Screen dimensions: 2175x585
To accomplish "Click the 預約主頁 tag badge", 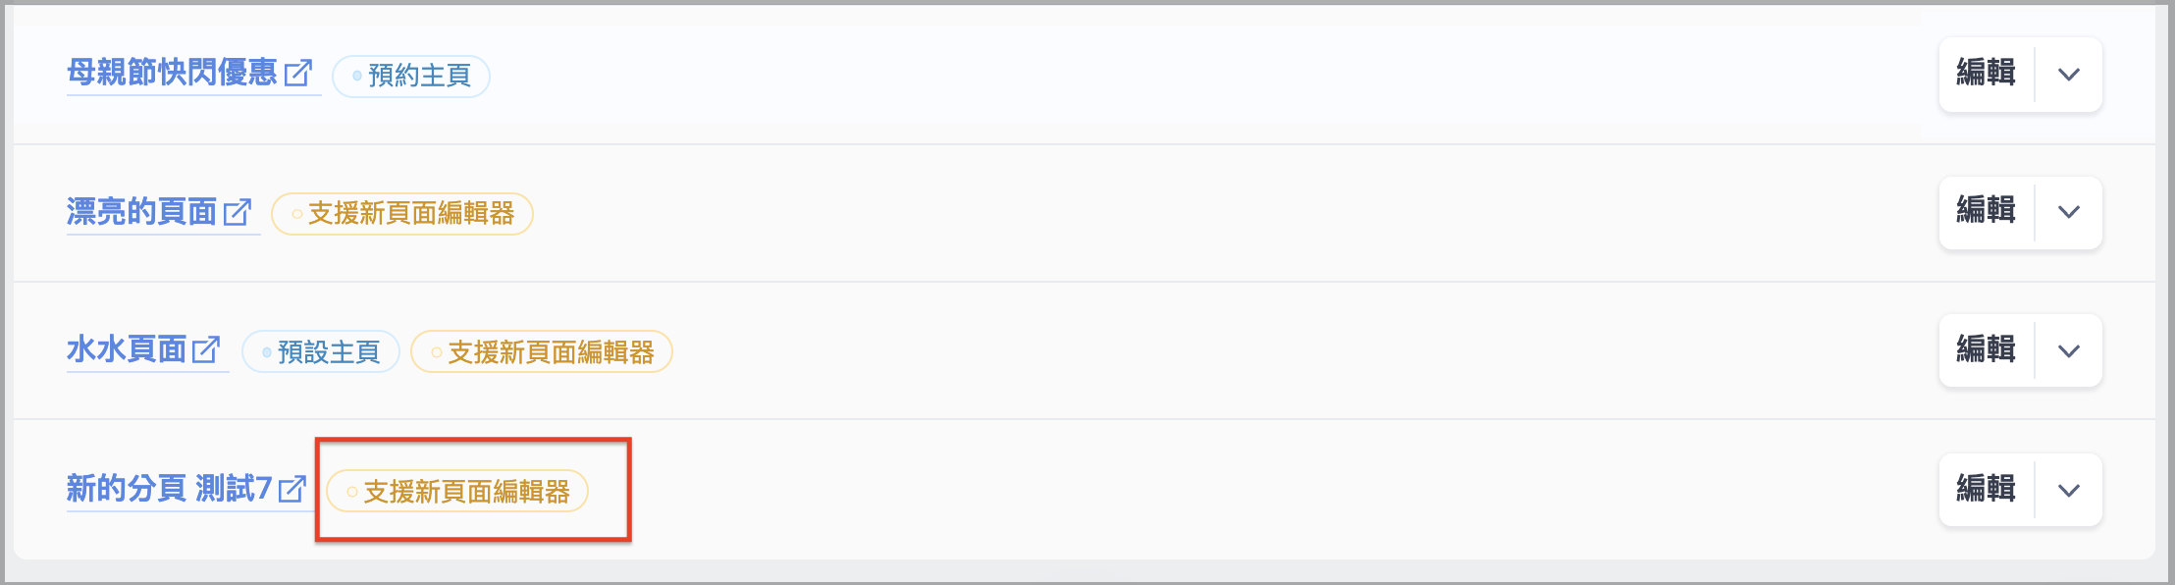I will [411, 76].
